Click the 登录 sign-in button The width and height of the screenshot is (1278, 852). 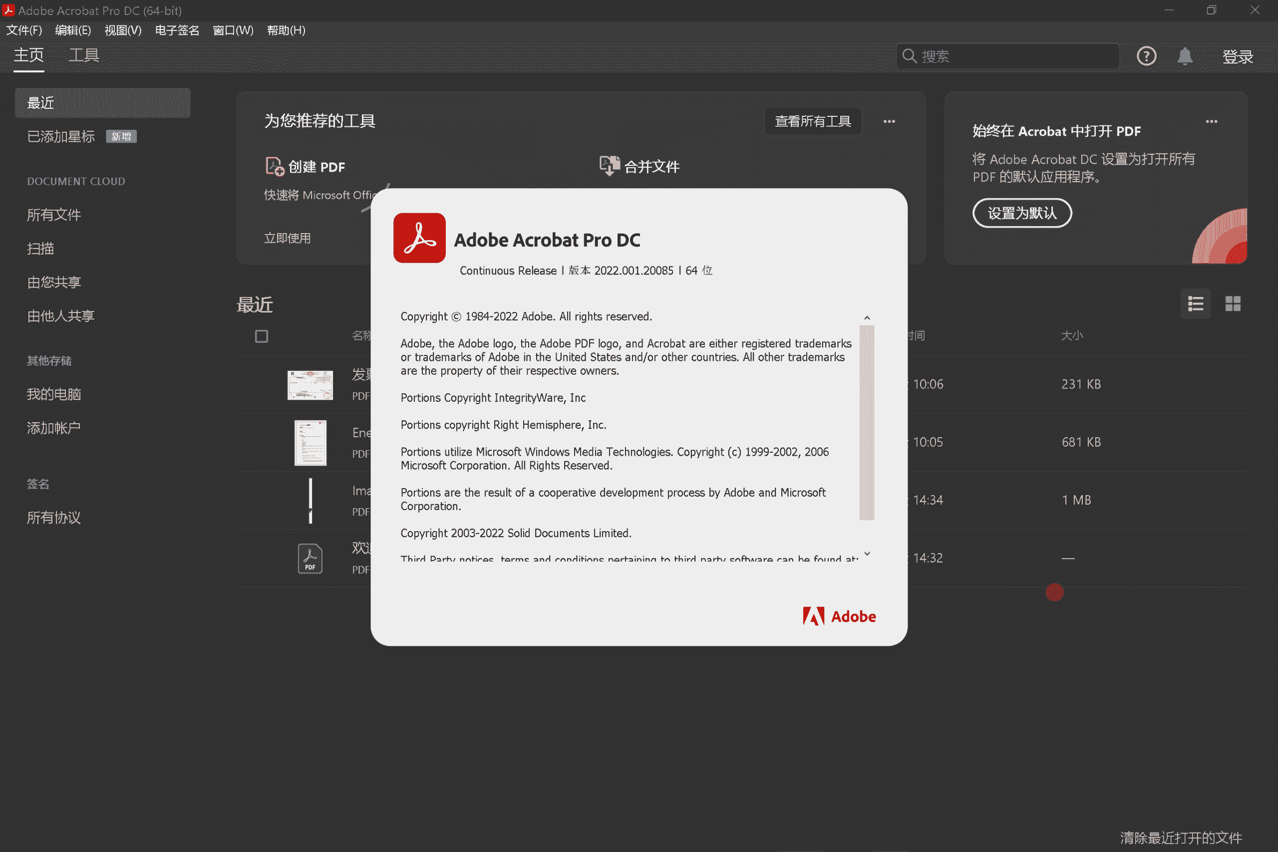(1237, 56)
